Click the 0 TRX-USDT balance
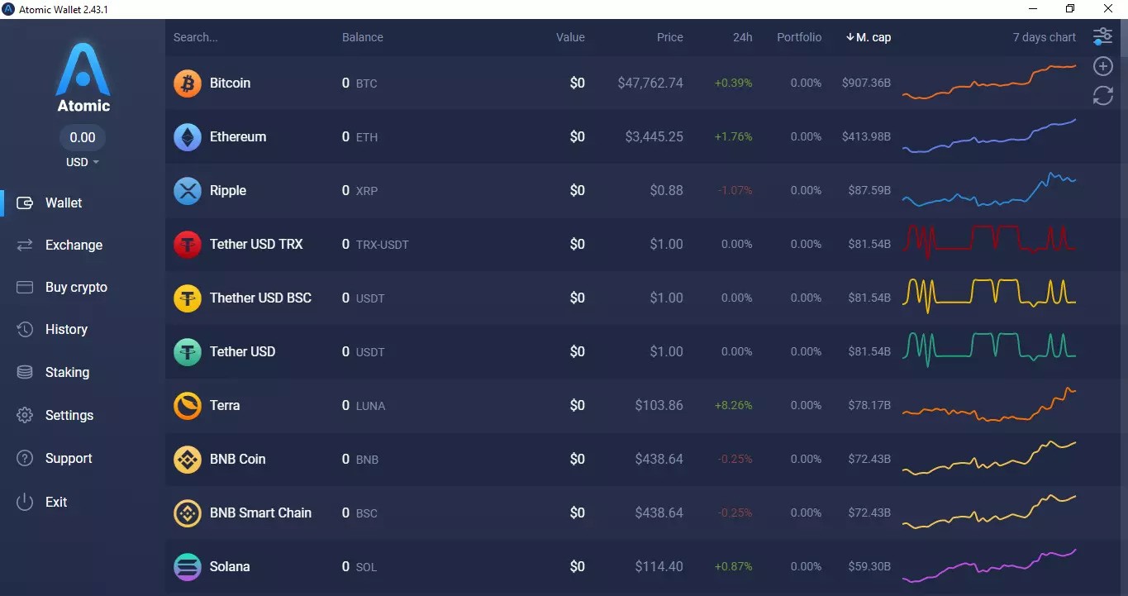Image resolution: width=1128 pixels, height=596 pixels. coord(375,244)
